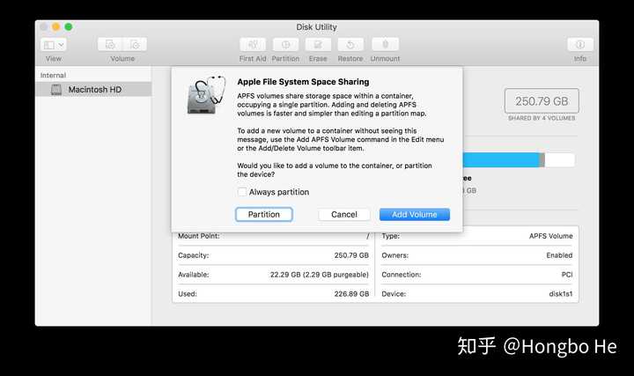Click the Owners value Enabled
Image resolution: width=634 pixels, height=376 pixels.
[x=559, y=255]
